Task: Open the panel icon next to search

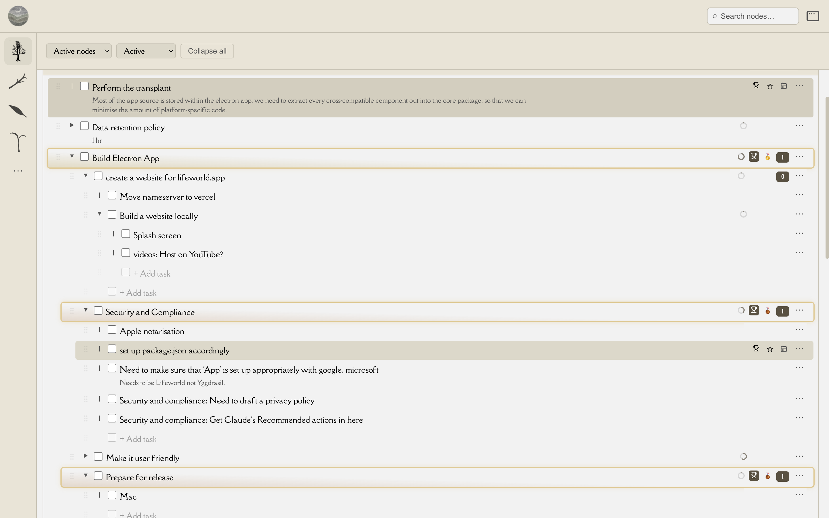Action: click(813, 16)
